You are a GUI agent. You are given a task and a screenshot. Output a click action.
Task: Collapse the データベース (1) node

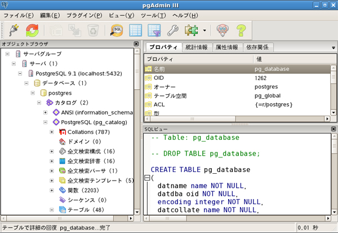[26, 83]
